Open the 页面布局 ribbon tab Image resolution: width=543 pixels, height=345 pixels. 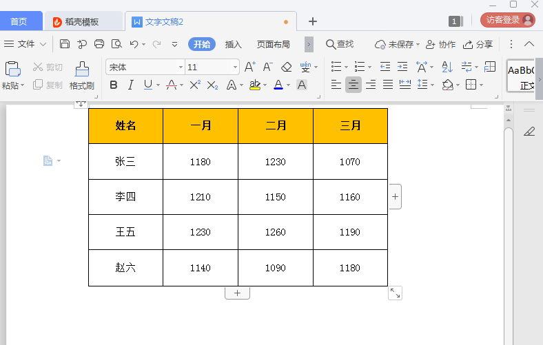273,44
